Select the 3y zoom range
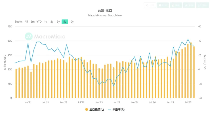Image resolution: width=210 pixels, height=116 pixels. click(58, 22)
